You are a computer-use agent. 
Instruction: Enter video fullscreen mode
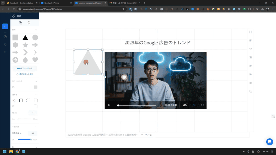click(202, 105)
